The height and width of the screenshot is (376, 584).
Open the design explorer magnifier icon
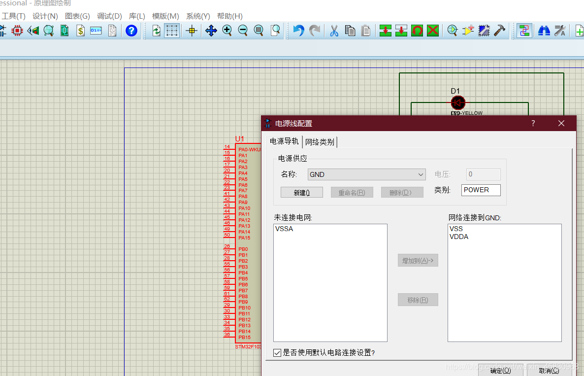coord(49,31)
